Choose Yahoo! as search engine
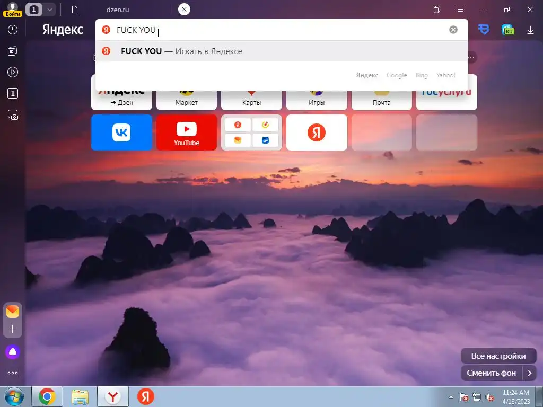 tap(445, 75)
